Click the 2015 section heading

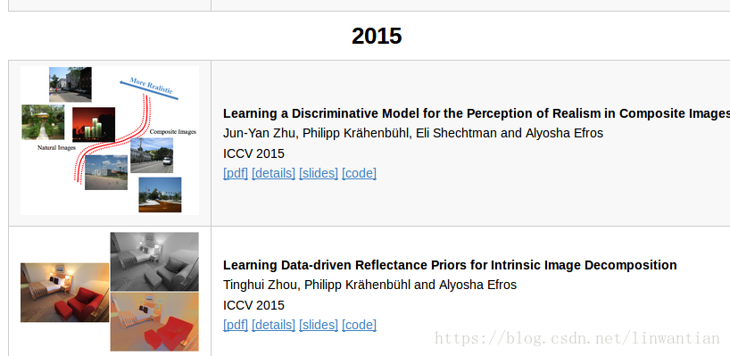377,36
